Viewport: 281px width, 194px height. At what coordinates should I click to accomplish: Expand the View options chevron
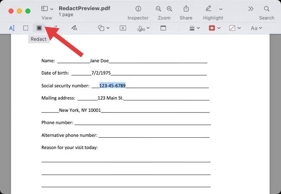tap(52, 9)
